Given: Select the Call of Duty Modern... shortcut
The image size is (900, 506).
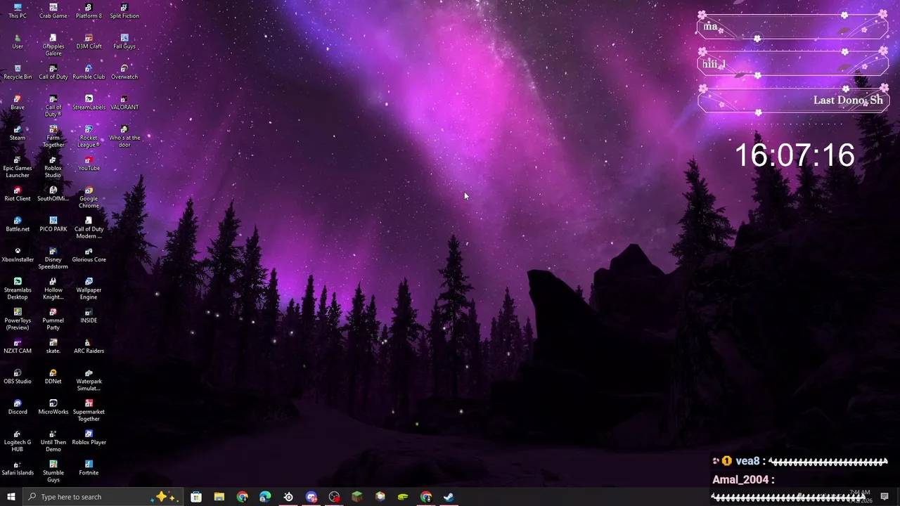Looking at the screenshot, I should [89, 228].
